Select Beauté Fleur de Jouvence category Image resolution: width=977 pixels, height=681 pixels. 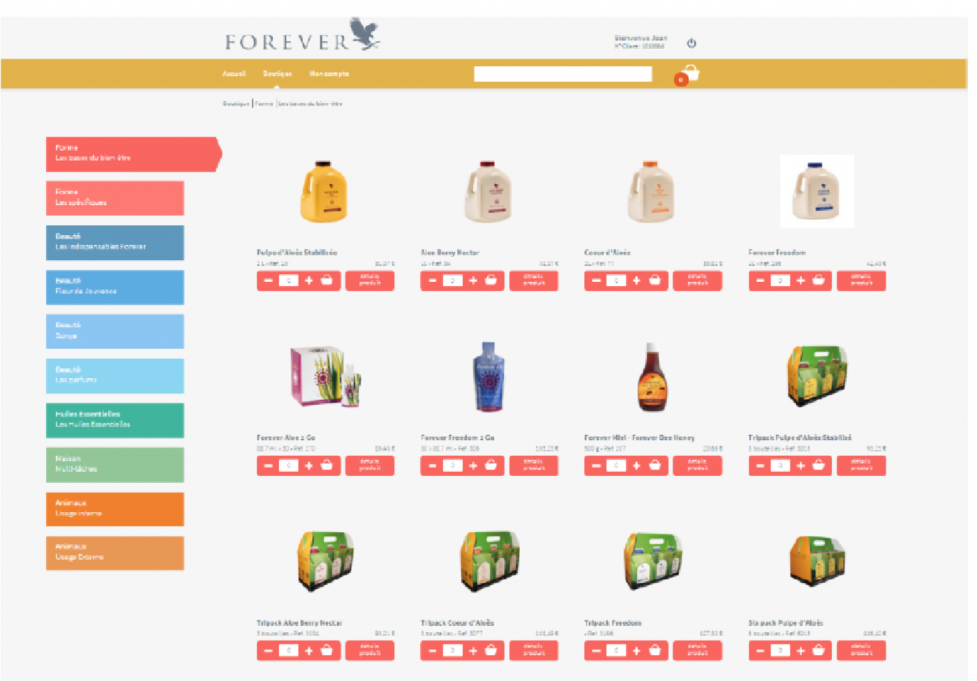click(x=115, y=287)
